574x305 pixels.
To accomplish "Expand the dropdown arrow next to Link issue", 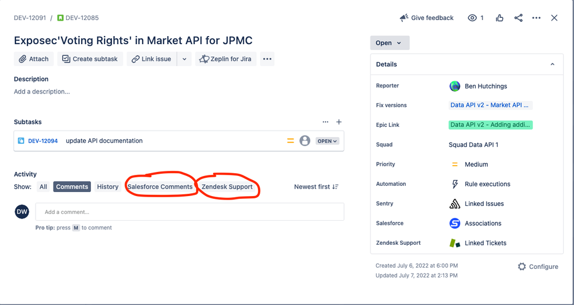I will click(x=184, y=59).
